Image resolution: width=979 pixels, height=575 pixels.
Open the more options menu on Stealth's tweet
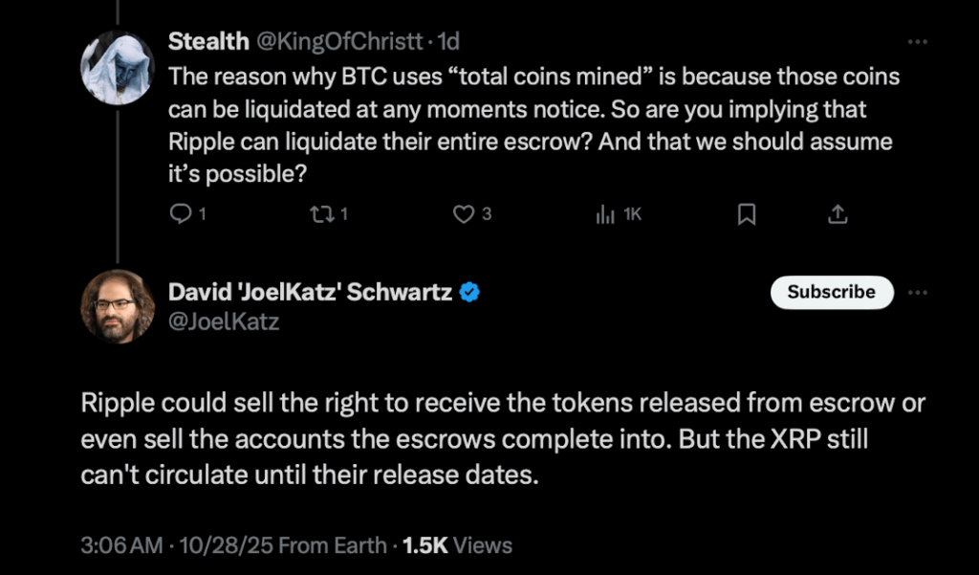917,42
